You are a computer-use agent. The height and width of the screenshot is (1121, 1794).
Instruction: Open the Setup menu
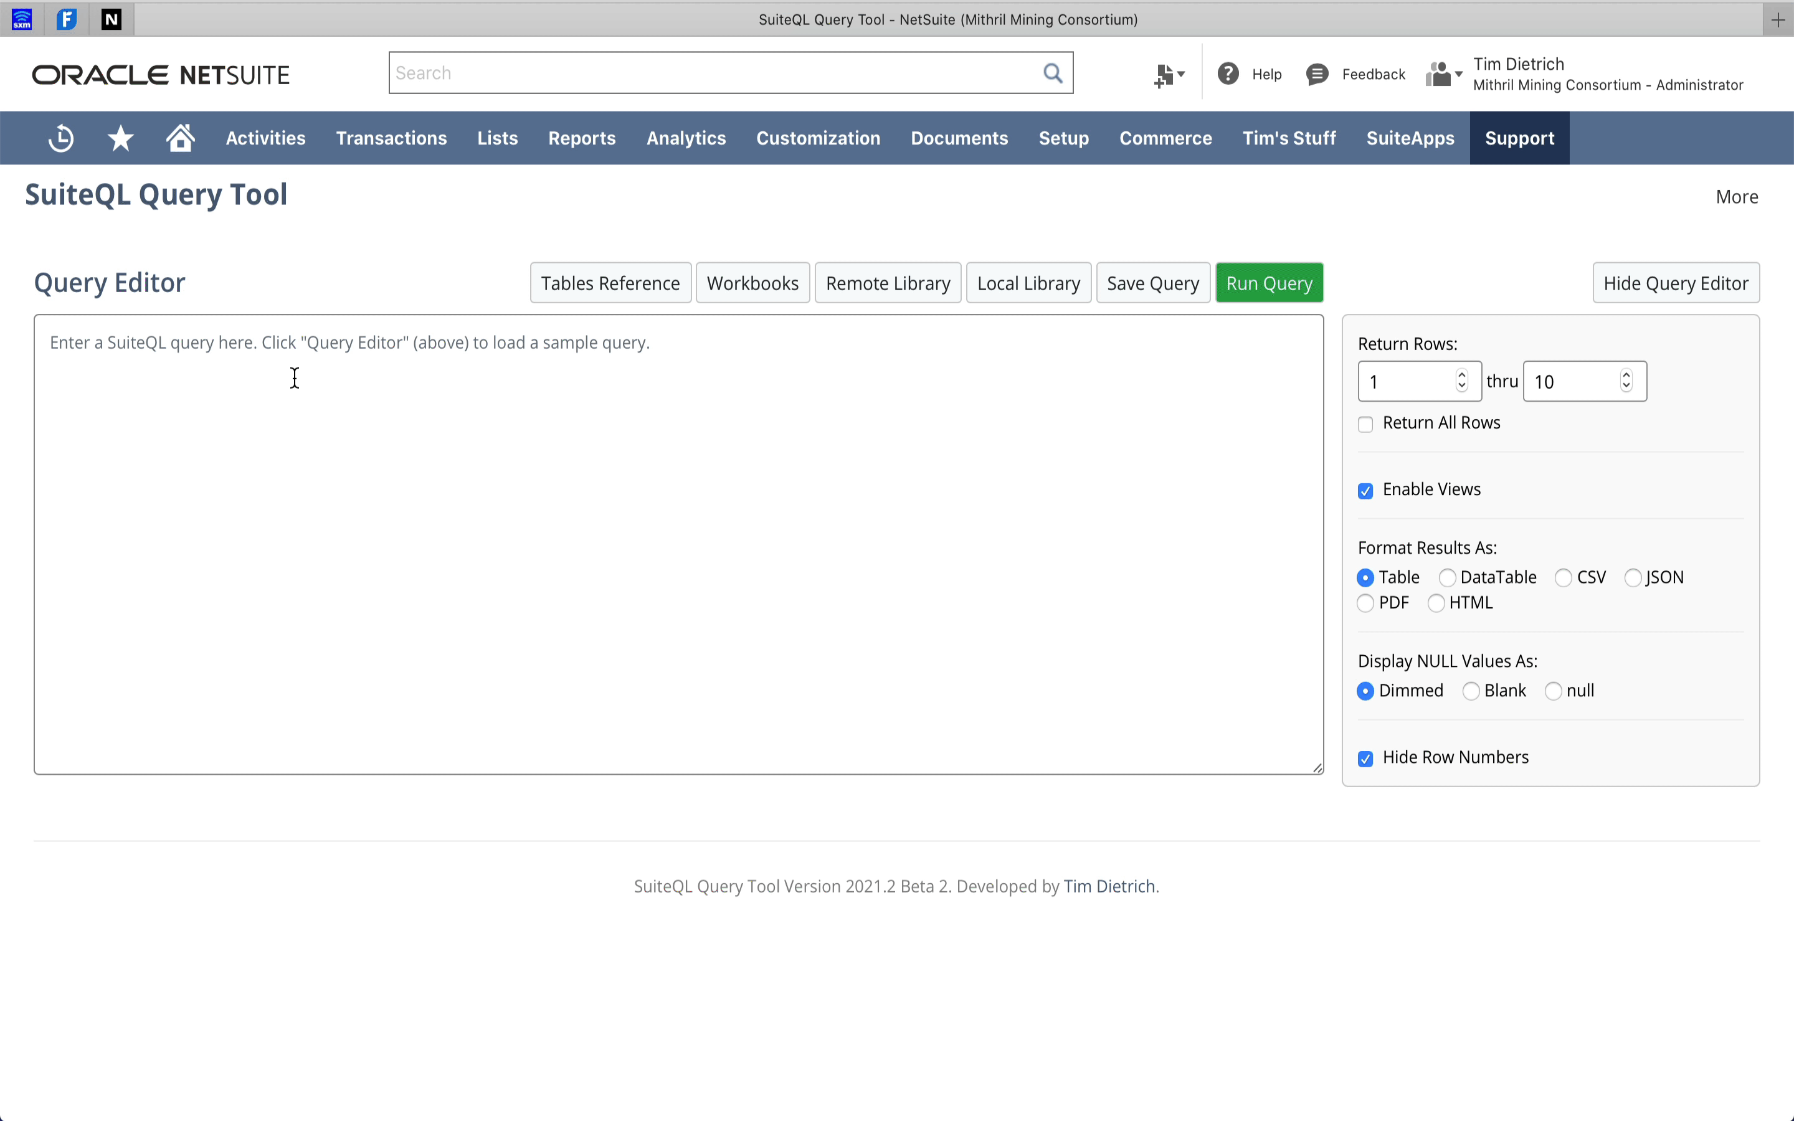1064,138
